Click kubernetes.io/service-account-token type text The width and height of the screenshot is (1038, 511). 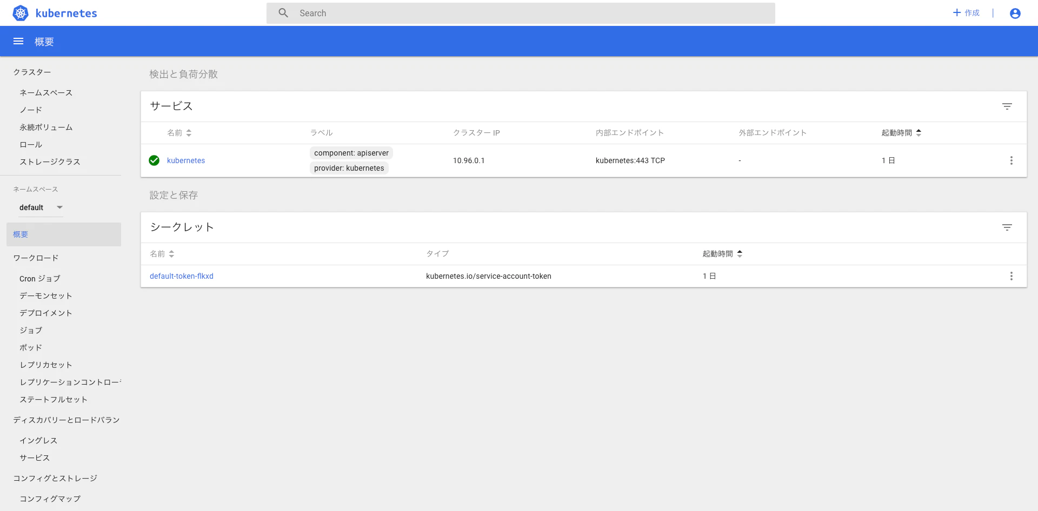pos(489,276)
